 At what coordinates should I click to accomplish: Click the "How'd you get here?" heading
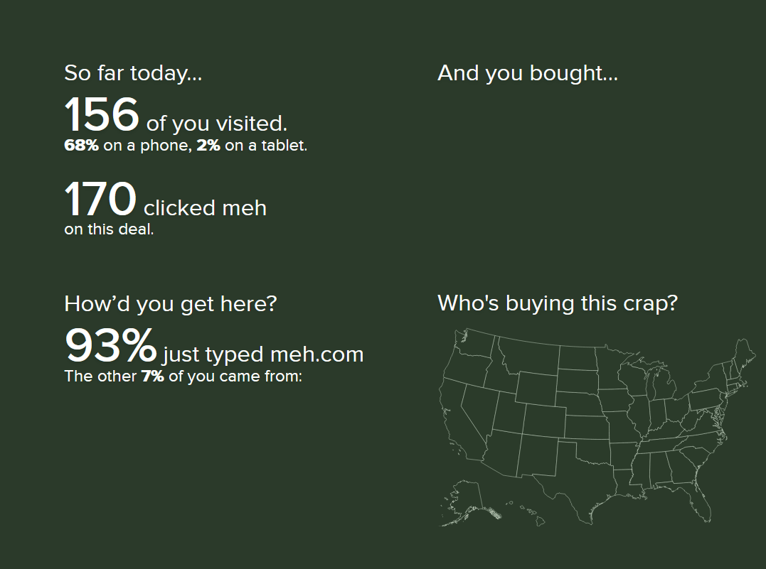[170, 304]
